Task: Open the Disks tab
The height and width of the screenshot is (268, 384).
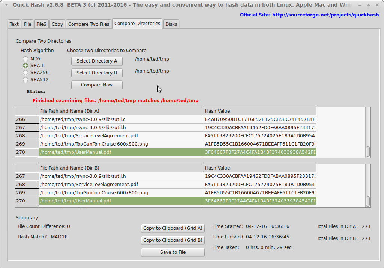Action: pos(171,24)
